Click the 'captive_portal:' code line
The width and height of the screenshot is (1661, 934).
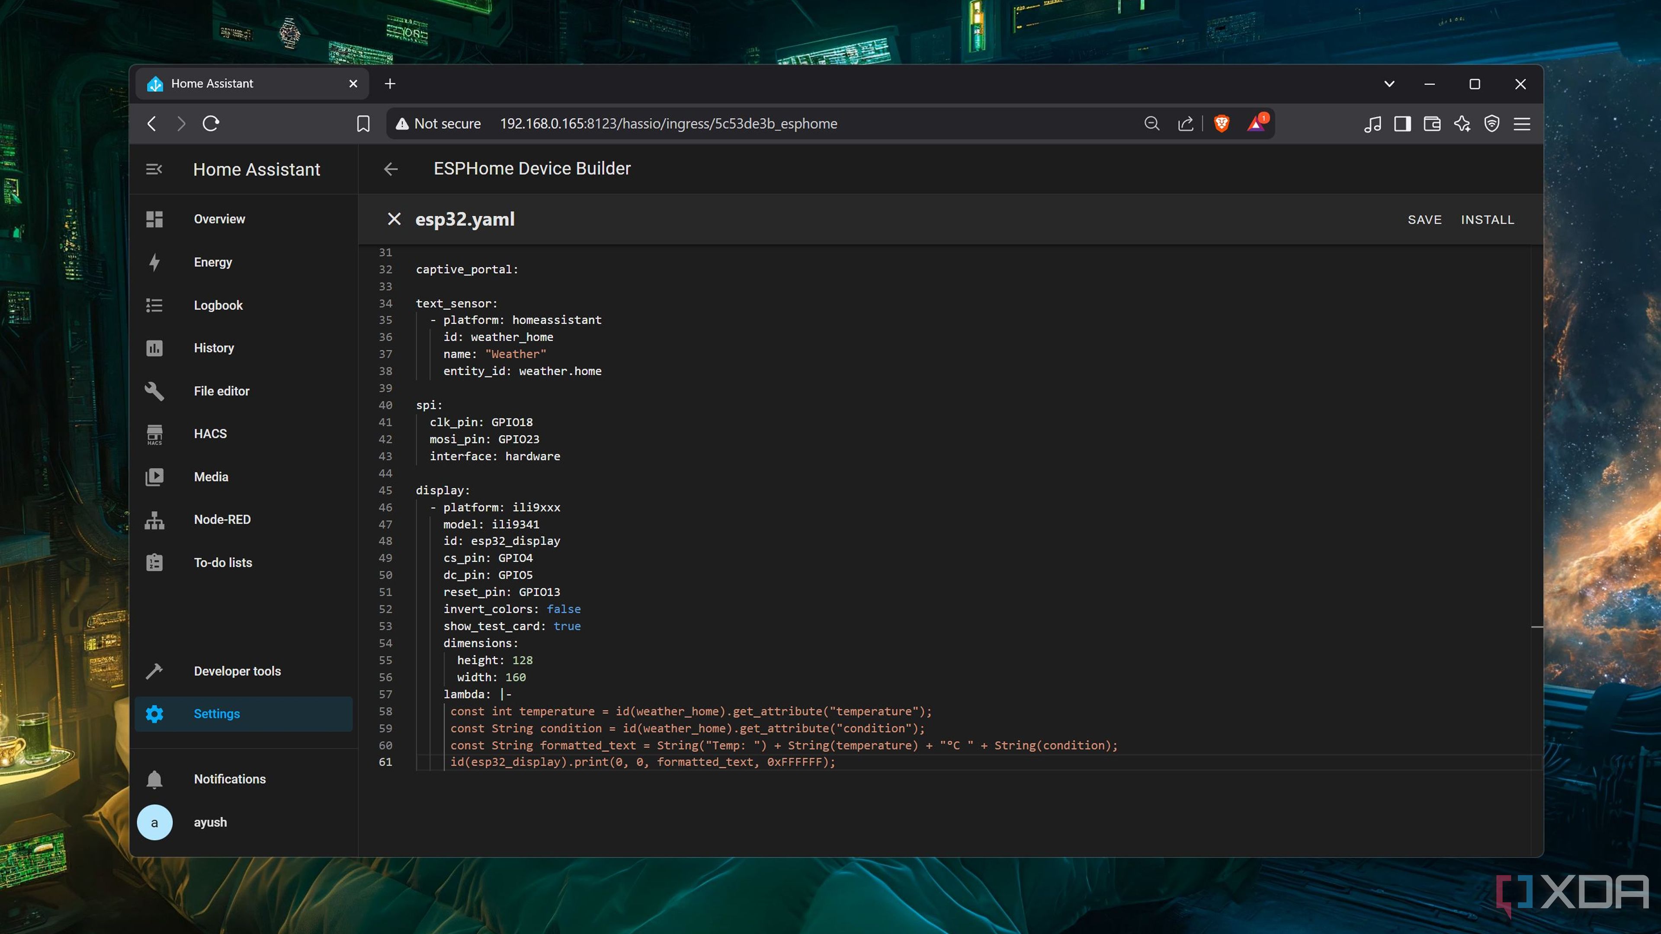[467, 269]
